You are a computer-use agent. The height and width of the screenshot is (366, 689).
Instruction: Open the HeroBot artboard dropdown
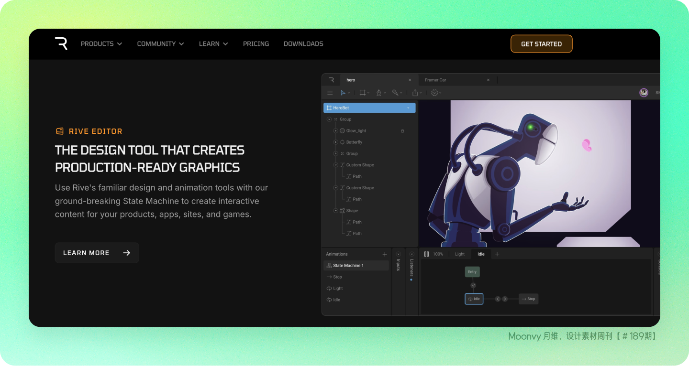408,108
